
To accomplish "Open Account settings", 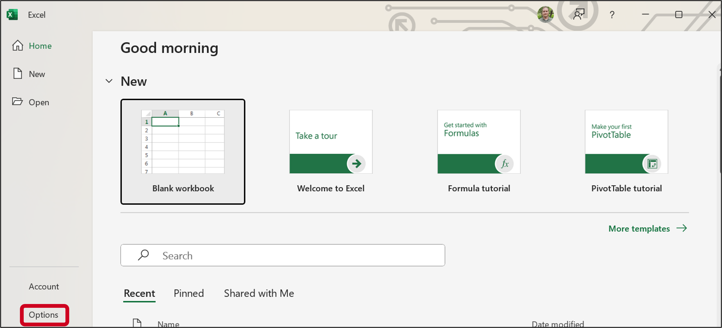I will point(44,286).
